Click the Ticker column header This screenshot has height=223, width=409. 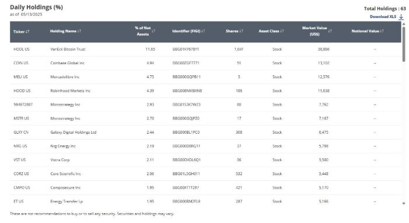(x=19, y=32)
